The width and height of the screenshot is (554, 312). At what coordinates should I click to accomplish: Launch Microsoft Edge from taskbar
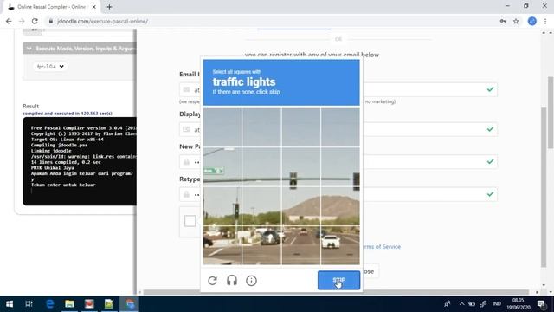pos(50,304)
